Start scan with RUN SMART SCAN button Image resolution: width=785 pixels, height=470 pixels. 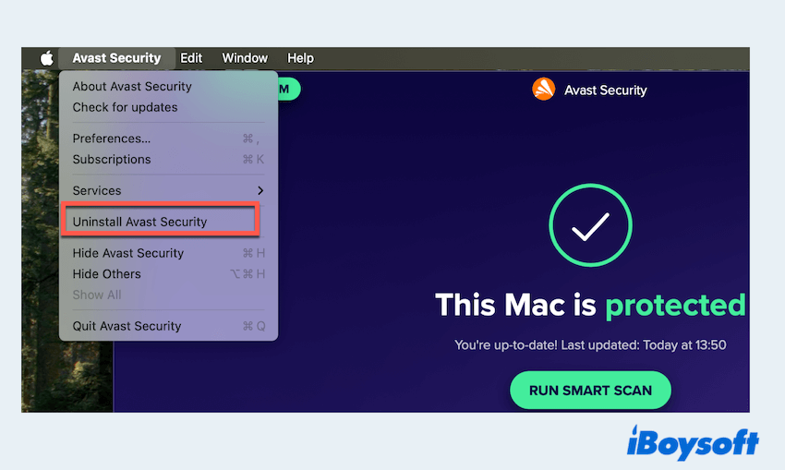pos(590,390)
